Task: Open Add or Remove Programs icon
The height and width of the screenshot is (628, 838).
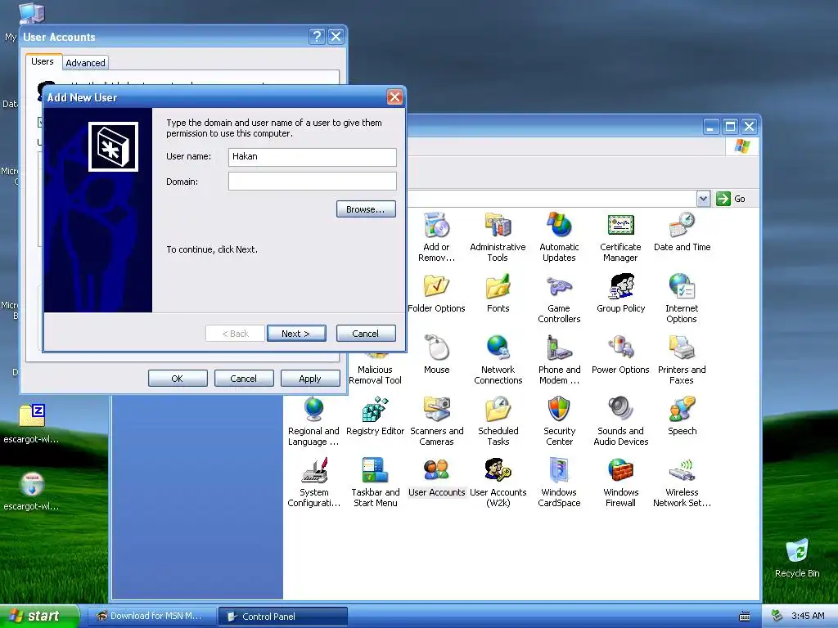Action: (436, 236)
